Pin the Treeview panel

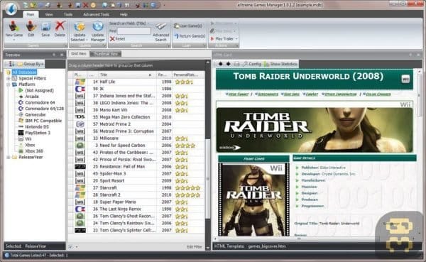pos(54,55)
